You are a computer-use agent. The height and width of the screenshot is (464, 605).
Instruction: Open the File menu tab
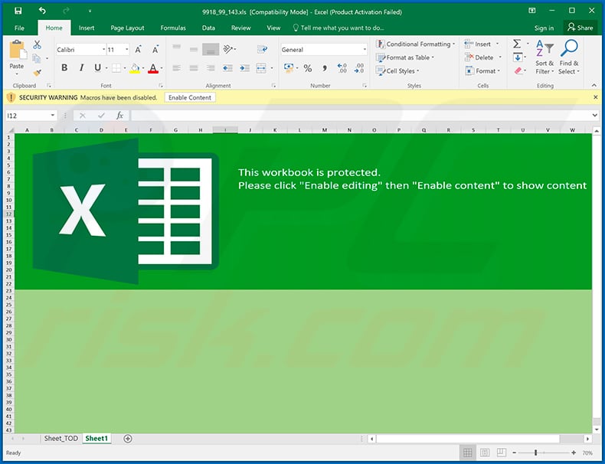click(x=19, y=28)
